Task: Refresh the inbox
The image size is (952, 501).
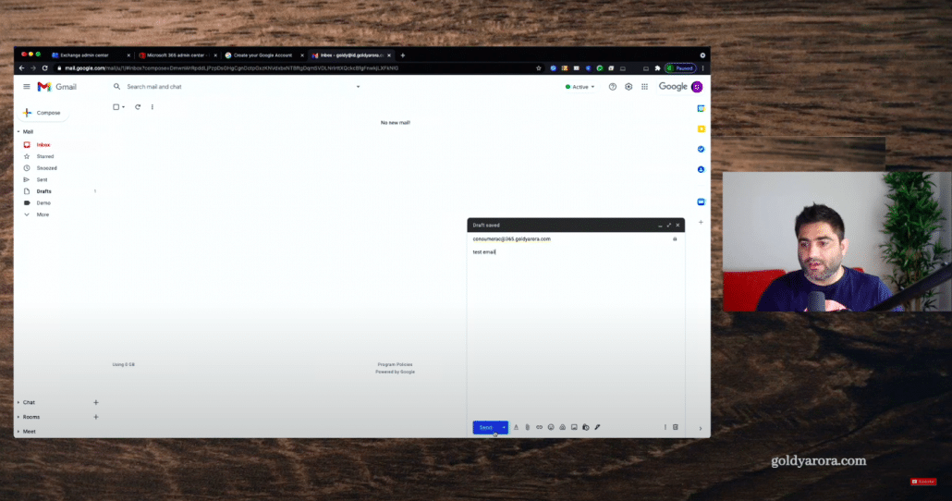Action: click(x=138, y=107)
